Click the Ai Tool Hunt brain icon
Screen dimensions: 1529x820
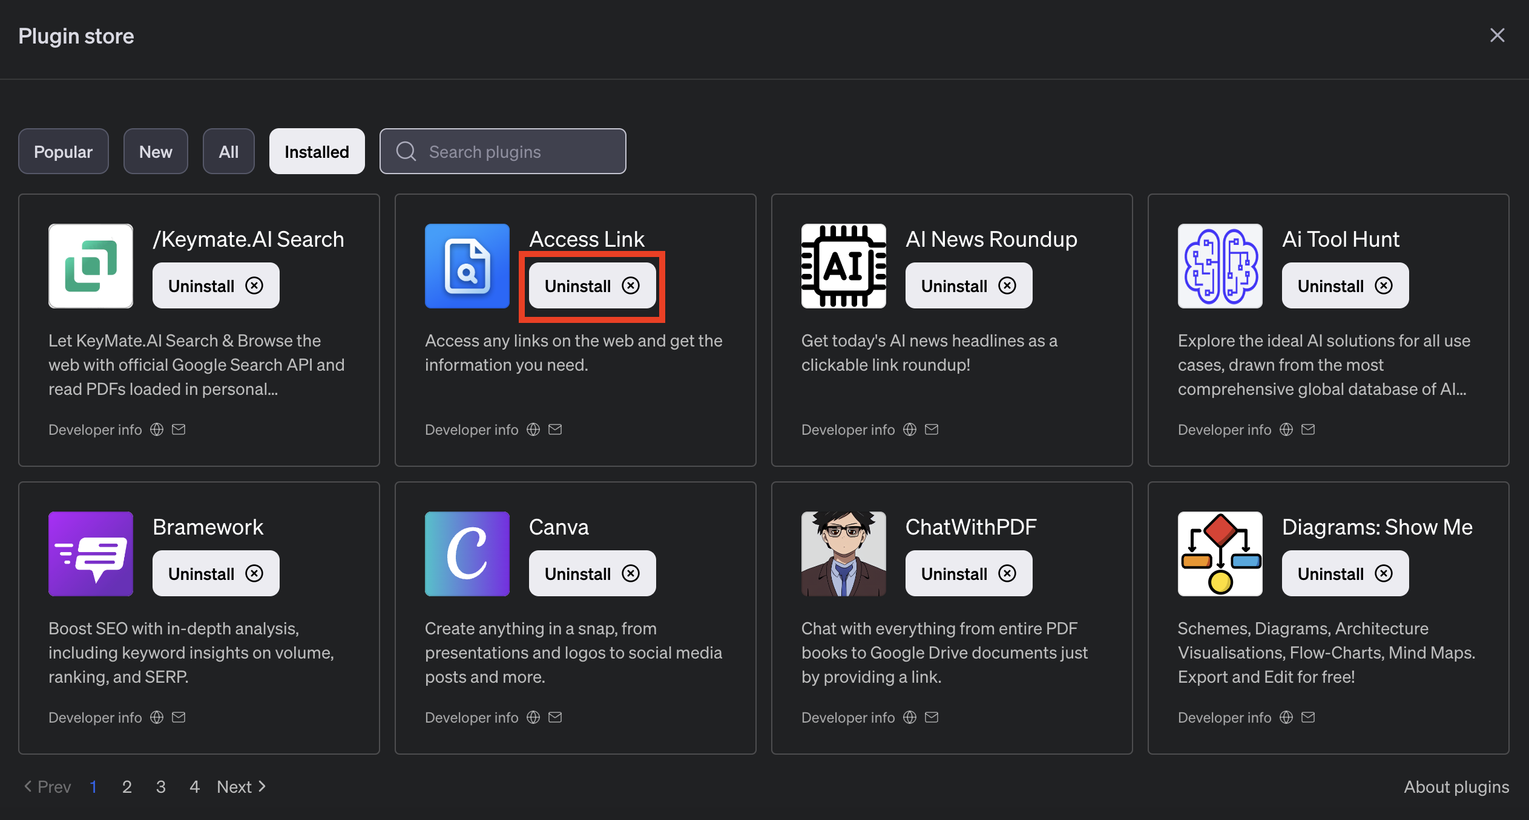coord(1218,265)
